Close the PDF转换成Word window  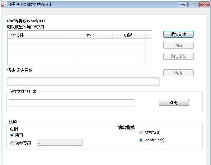204,5
